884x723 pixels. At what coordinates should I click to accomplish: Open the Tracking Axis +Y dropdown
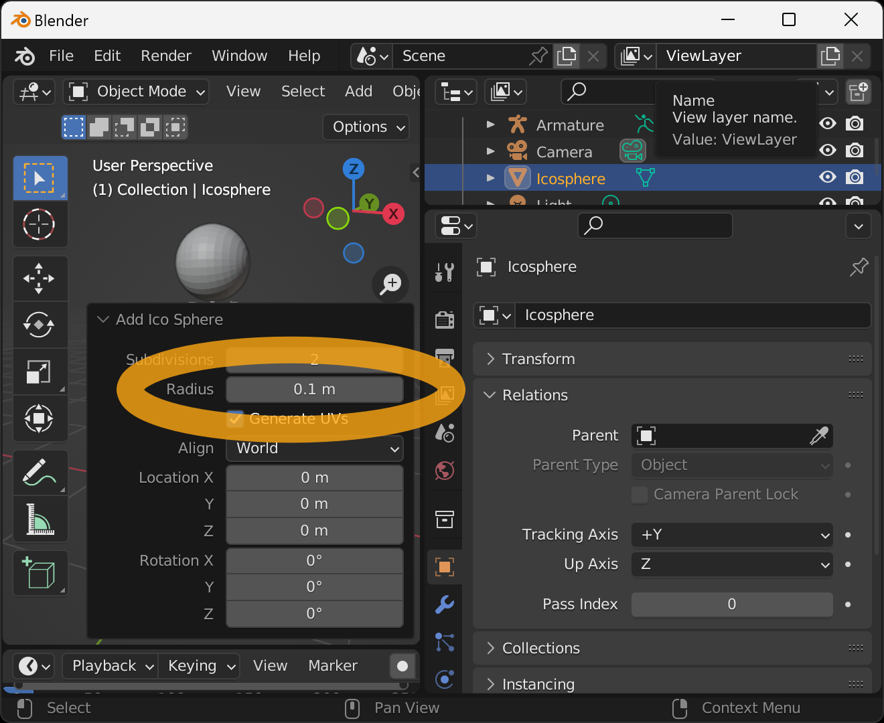(x=732, y=535)
